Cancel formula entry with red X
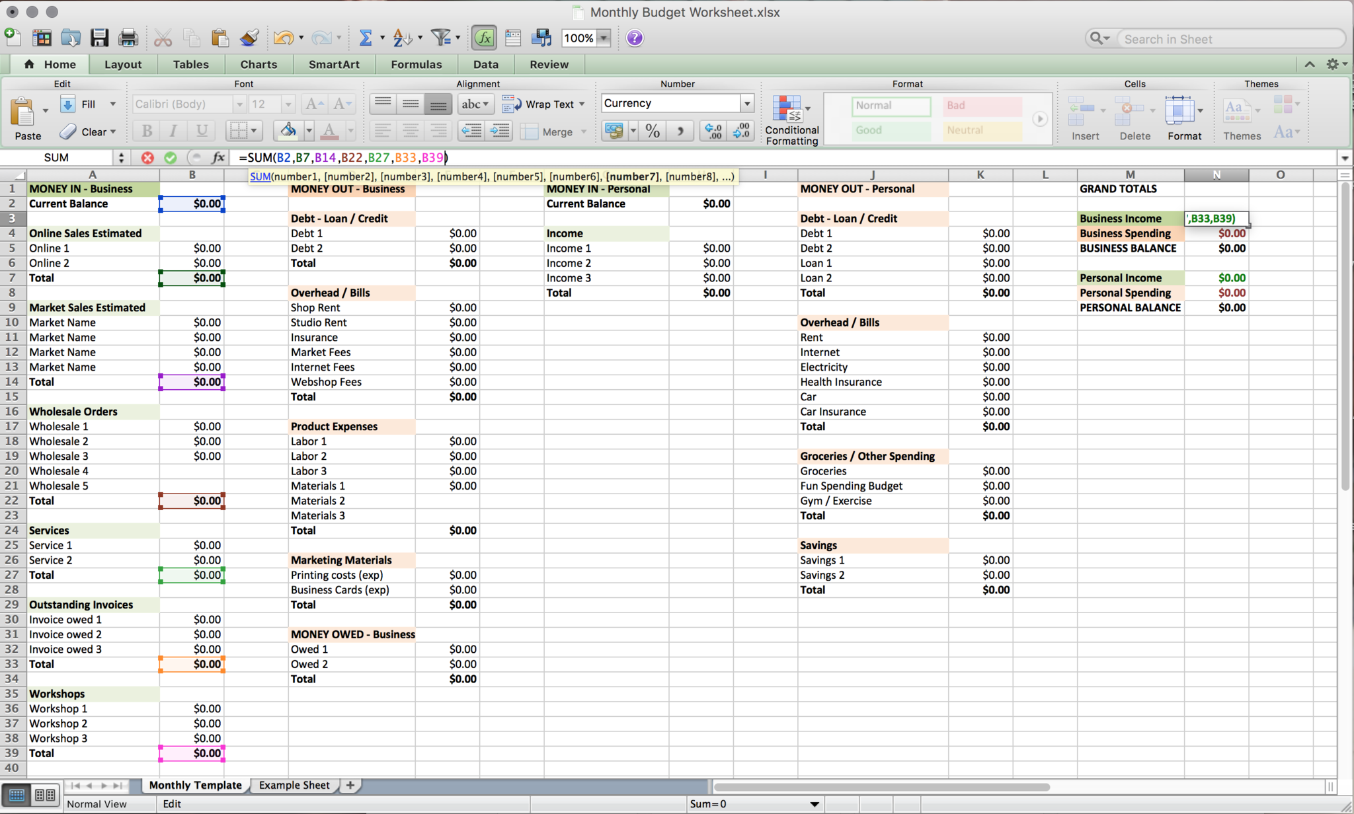The width and height of the screenshot is (1354, 814). coord(147,157)
